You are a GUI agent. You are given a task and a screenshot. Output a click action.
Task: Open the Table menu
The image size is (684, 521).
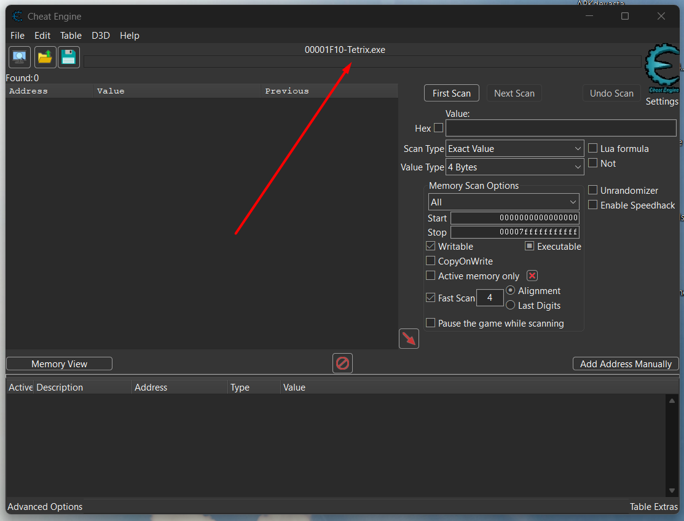pyautogui.click(x=71, y=36)
